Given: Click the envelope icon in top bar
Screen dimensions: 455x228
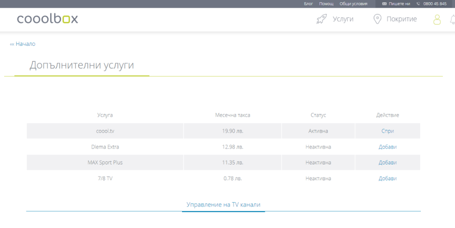Looking at the screenshot, I should click(x=384, y=4).
